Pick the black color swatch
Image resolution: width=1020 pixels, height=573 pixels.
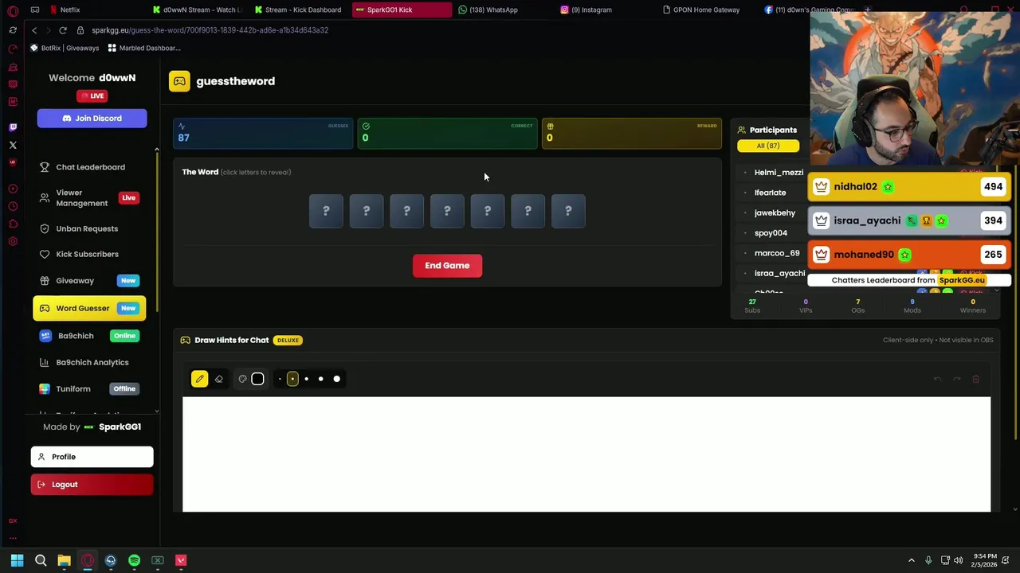click(x=257, y=379)
